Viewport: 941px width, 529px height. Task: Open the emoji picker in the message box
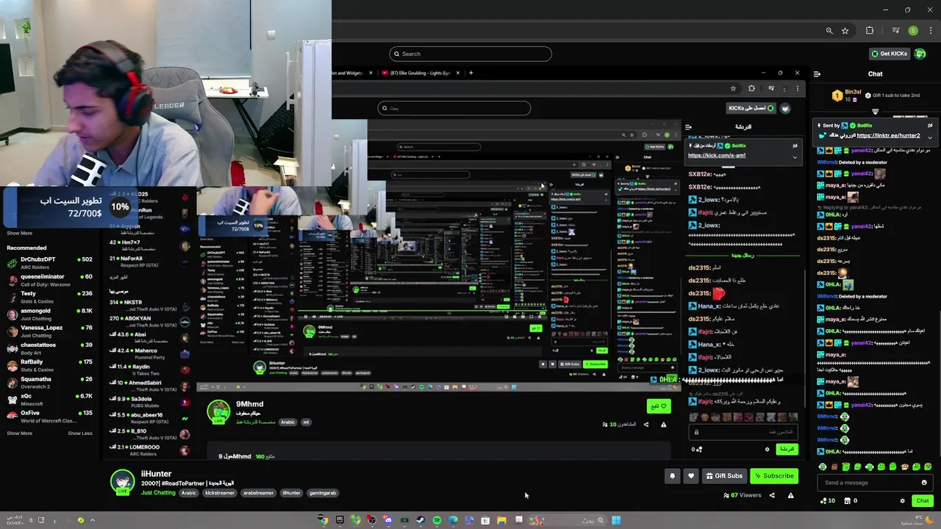(x=924, y=483)
